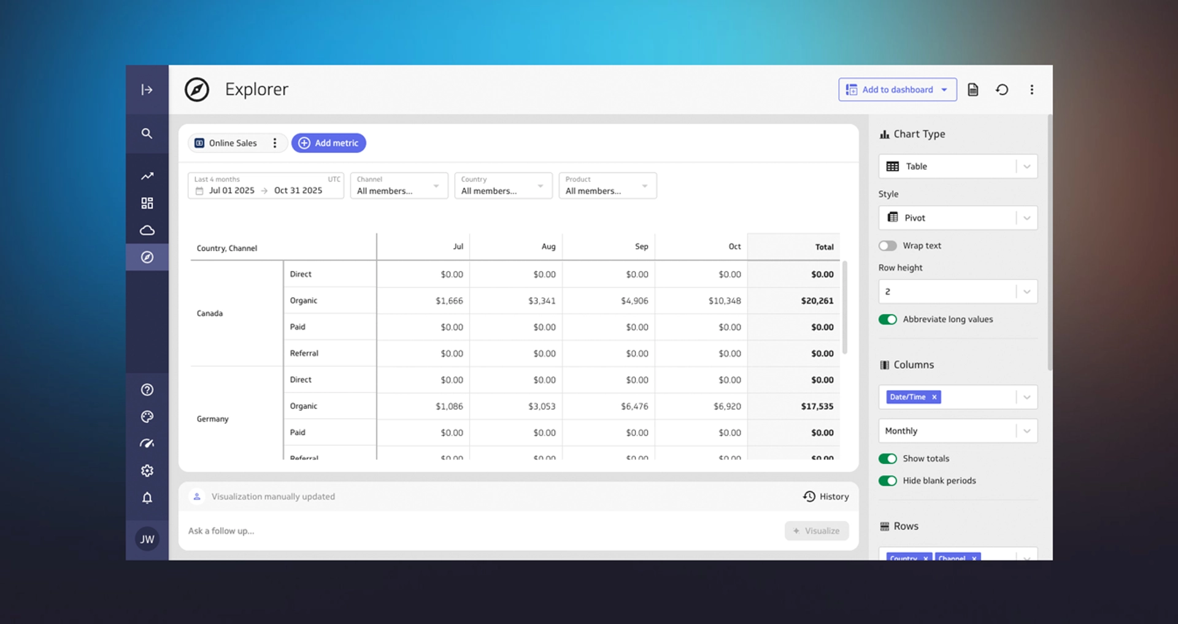Click the reset/refresh icon in the top toolbar
1178x624 pixels.
[x=1002, y=89]
